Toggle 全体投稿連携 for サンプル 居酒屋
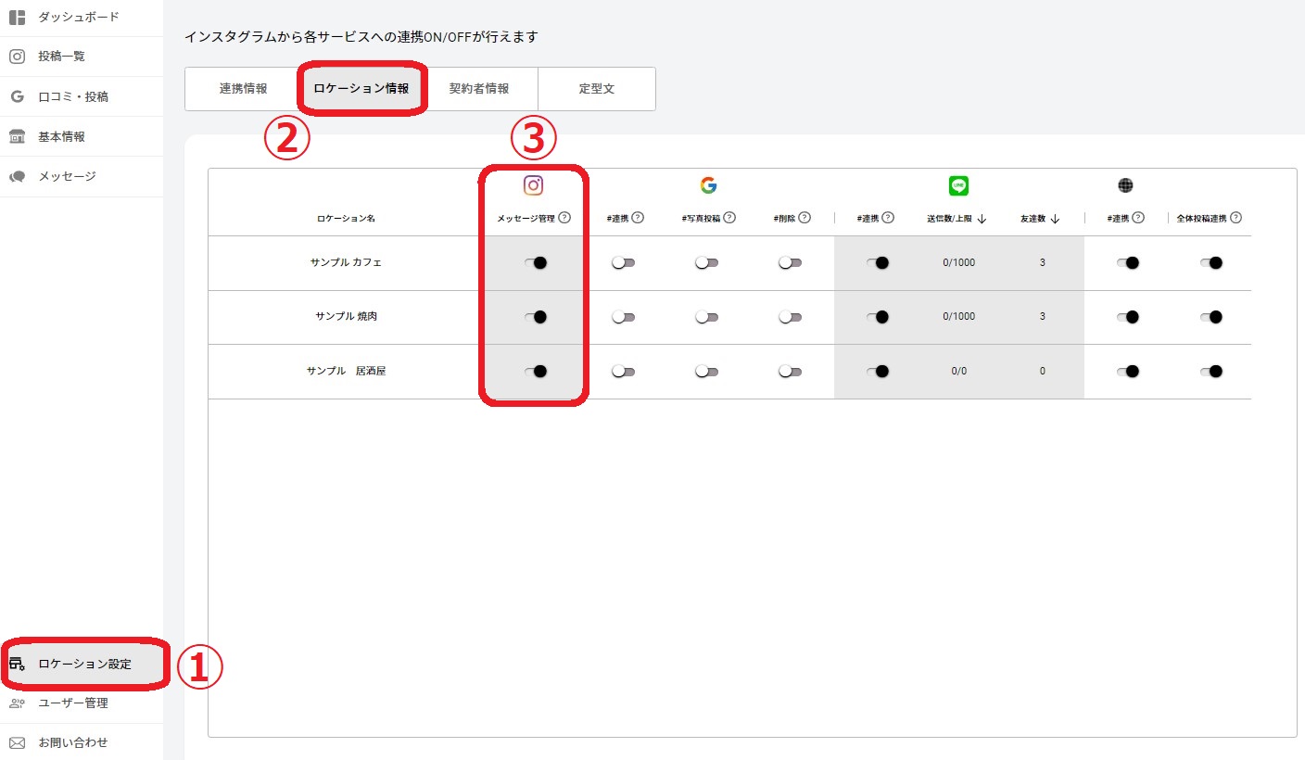This screenshot has width=1305, height=760. pyautogui.click(x=1210, y=372)
